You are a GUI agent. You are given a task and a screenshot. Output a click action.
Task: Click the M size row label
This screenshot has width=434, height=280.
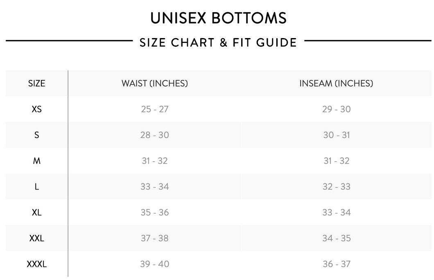[36, 161]
